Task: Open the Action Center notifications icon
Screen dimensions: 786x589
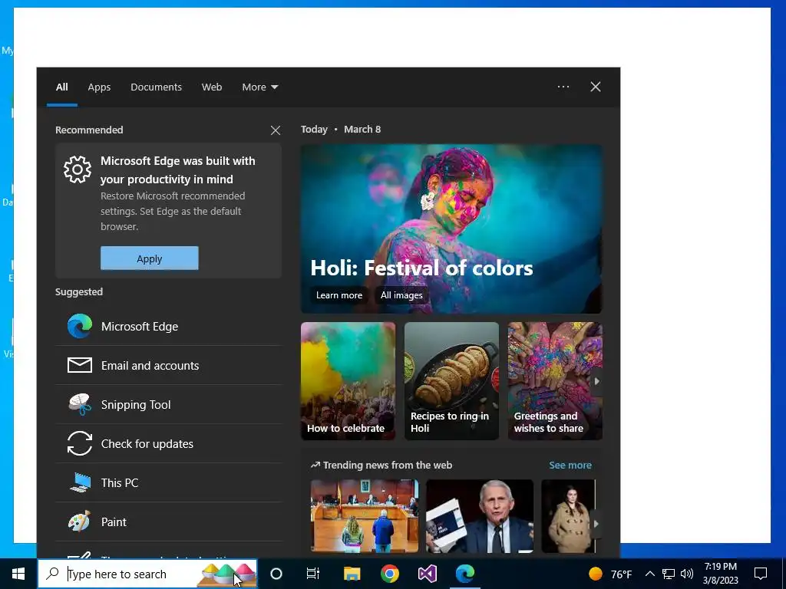Action: [x=761, y=574]
